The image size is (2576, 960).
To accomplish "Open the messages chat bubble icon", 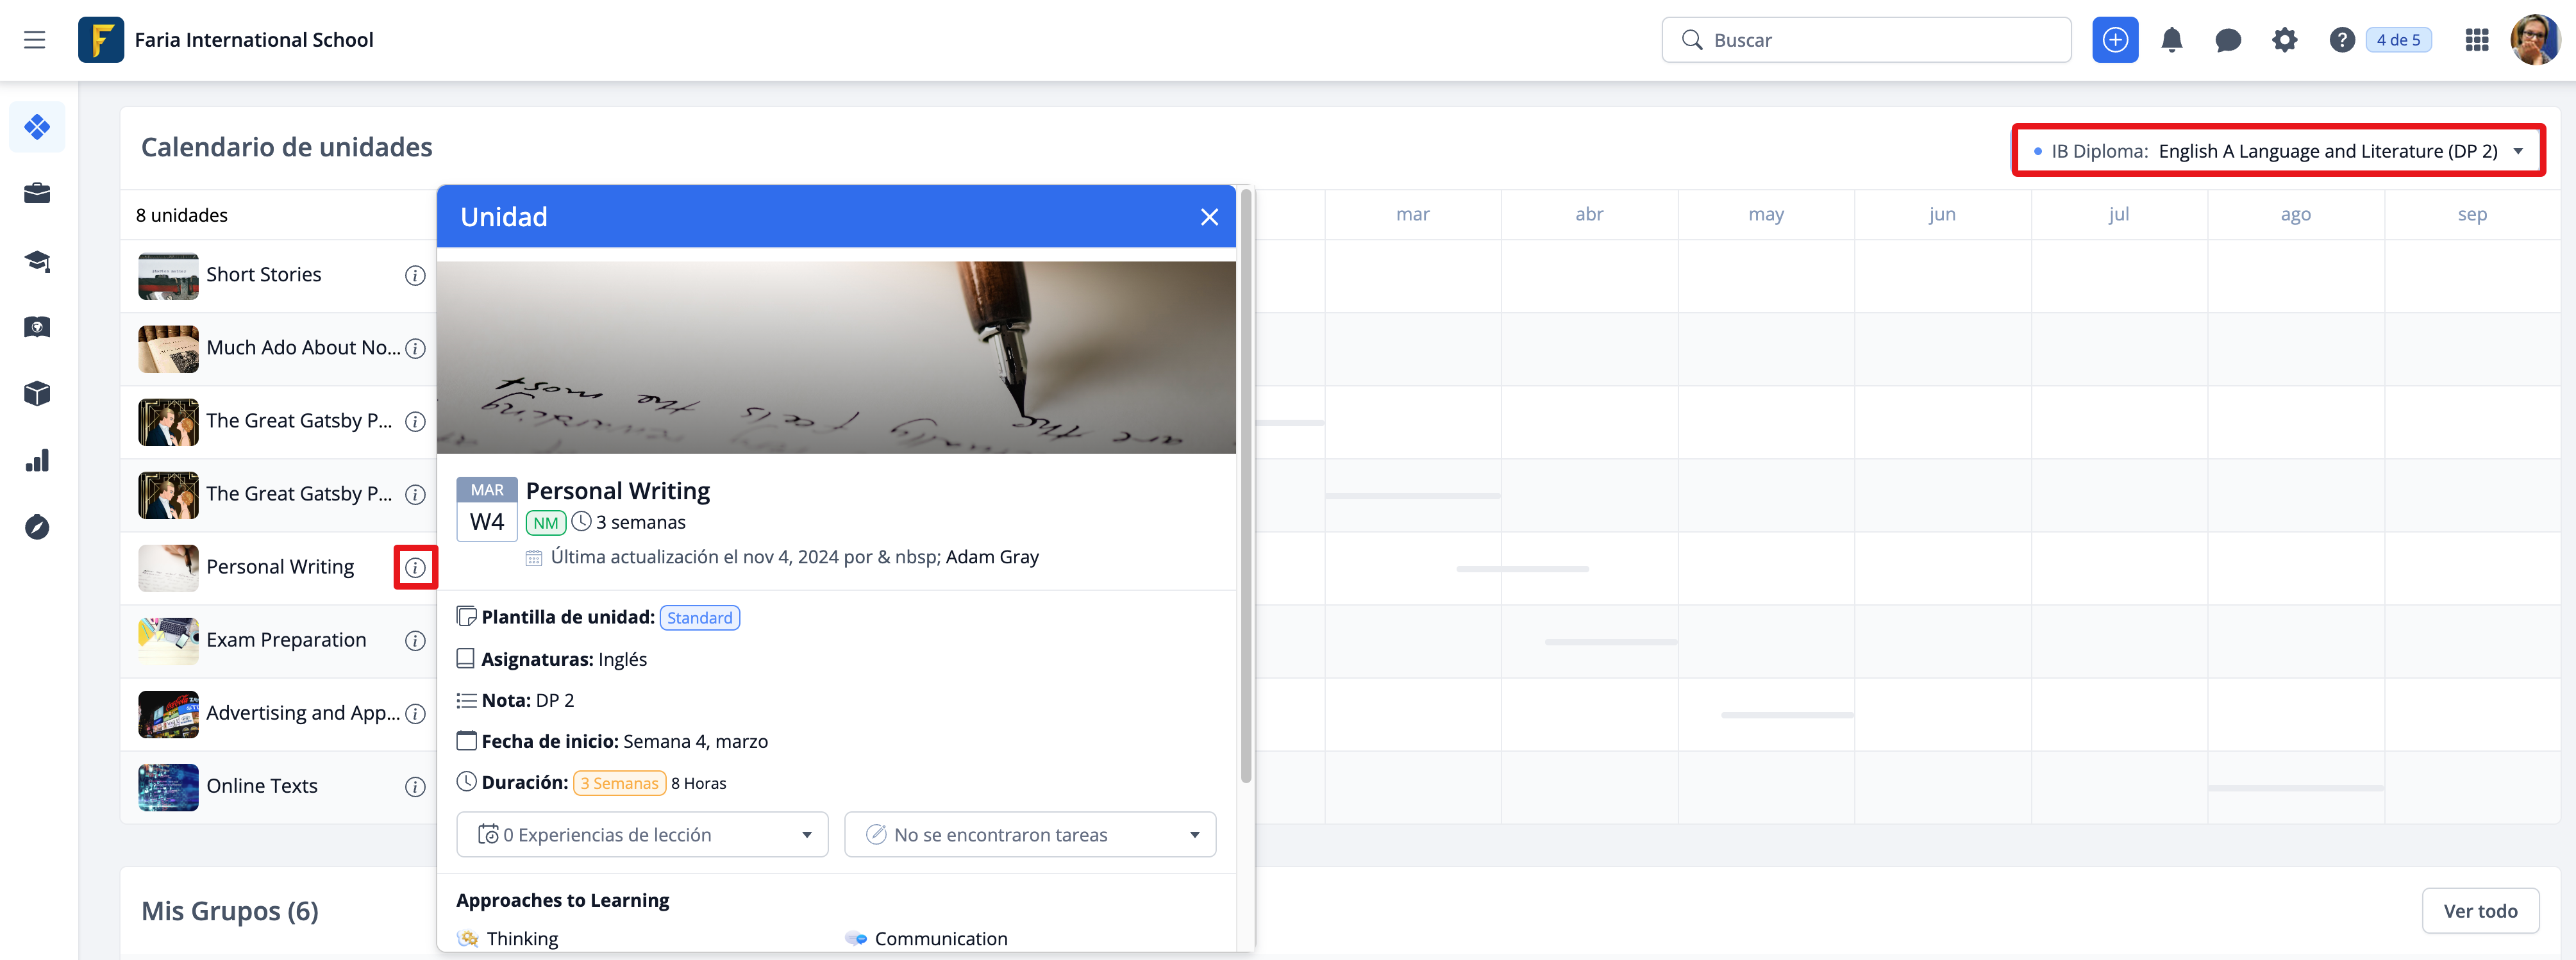I will [2227, 40].
